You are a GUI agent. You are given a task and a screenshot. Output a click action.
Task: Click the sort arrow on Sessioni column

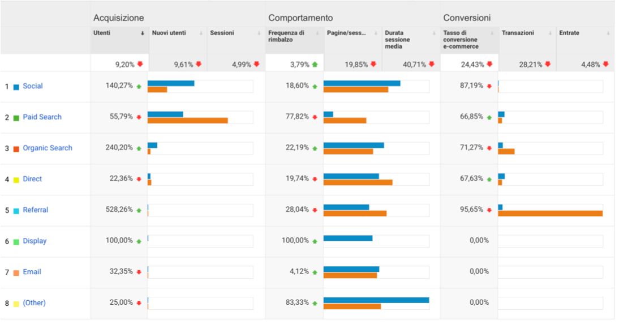tap(259, 33)
